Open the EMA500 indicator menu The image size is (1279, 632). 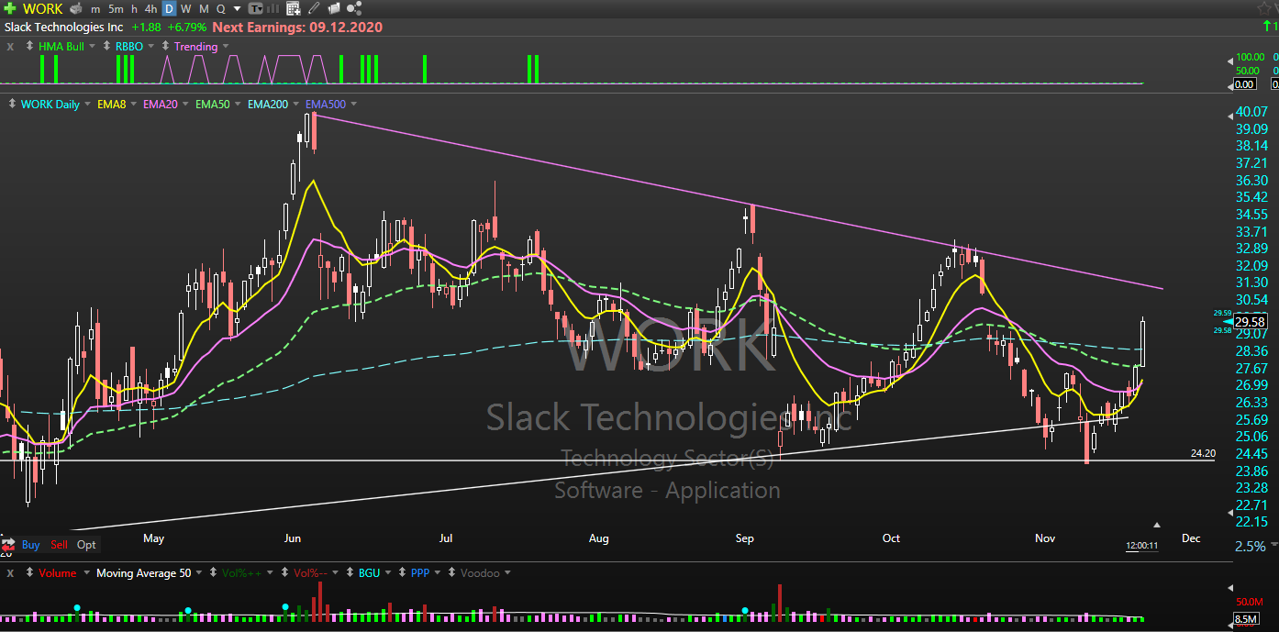coord(353,105)
